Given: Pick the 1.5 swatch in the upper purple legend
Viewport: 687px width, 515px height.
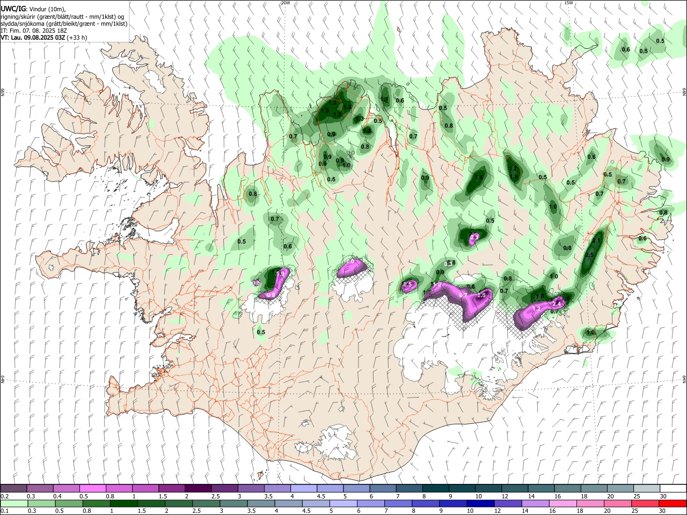Looking at the screenshot, I should 172,488.
